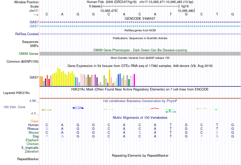Click the first base C in sequence

click(x=47, y=14)
